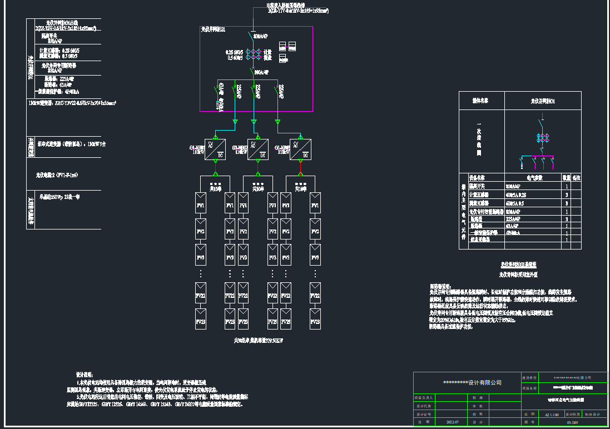This screenshot has height=429, width=610.
Task: Click the G1-NB02 inverter block
Action: [x=257, y=149]
